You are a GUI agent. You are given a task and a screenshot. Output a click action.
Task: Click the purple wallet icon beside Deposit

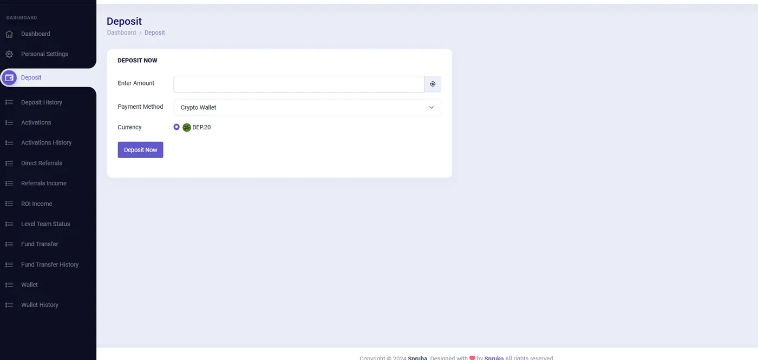(9, 77)
